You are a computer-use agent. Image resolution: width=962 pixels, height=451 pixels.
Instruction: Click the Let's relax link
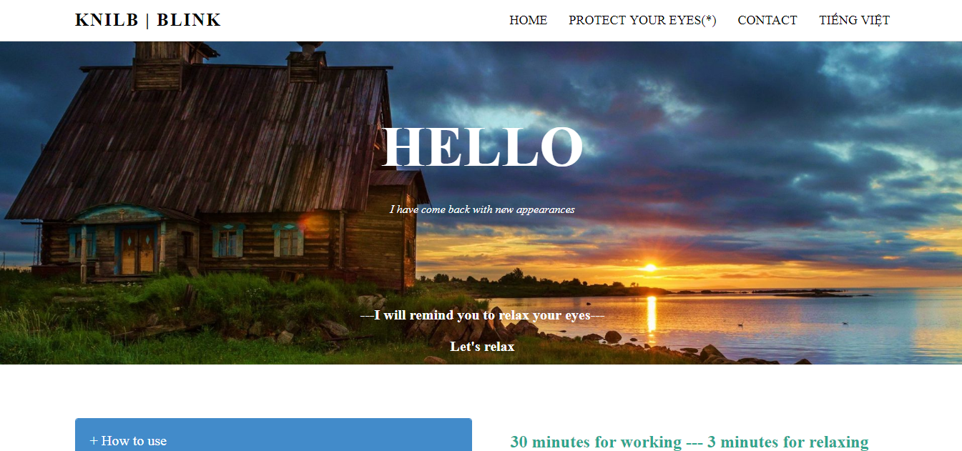click(x=482, y=347)
